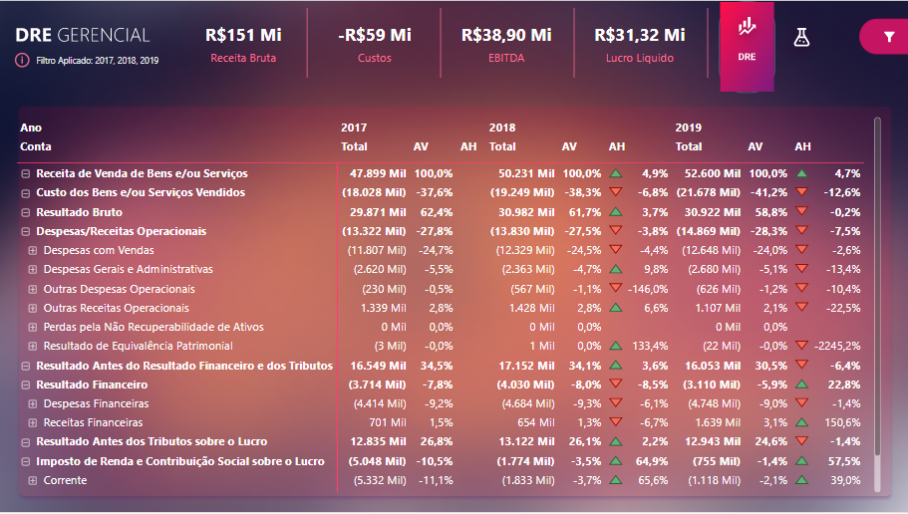Select the EBITDA KPI card

tap(506, 45)
